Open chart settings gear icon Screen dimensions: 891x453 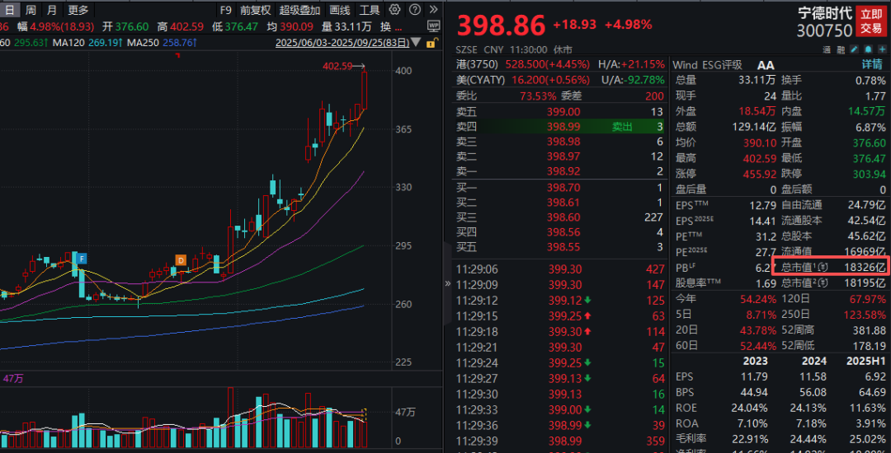coord(394,10)
